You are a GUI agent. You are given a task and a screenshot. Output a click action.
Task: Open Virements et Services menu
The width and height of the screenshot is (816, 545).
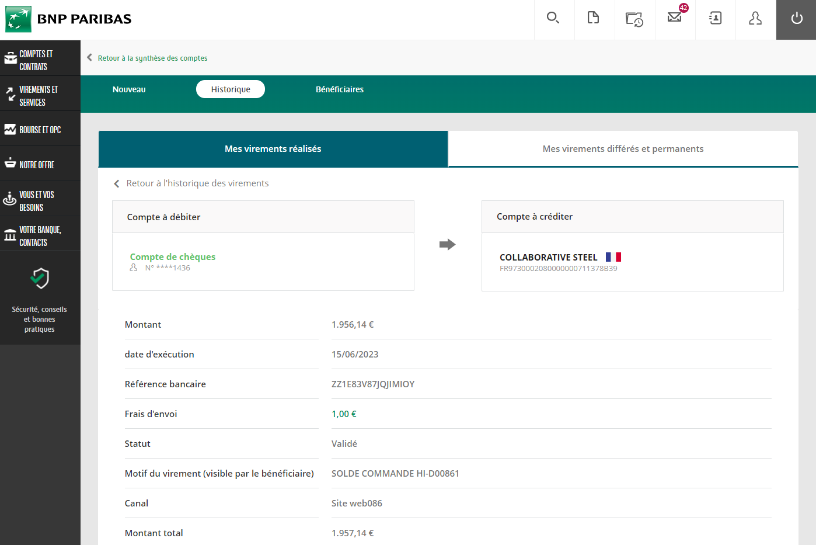click(x=40, y=95)
